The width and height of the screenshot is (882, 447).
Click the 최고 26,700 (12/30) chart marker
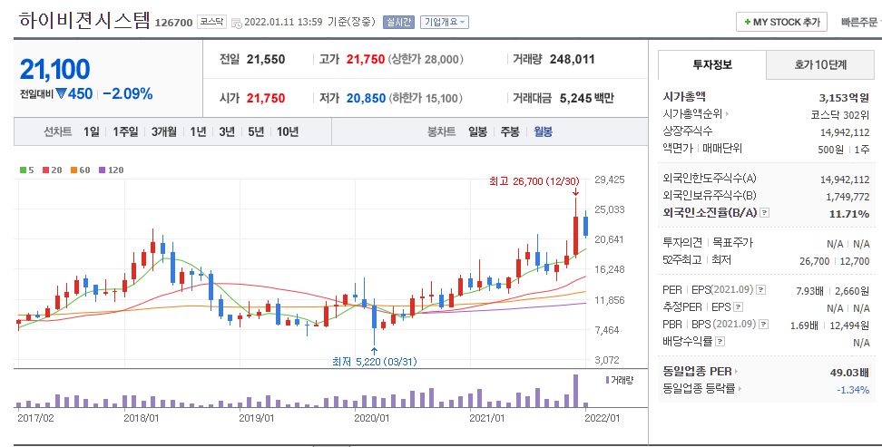[534, 181]
